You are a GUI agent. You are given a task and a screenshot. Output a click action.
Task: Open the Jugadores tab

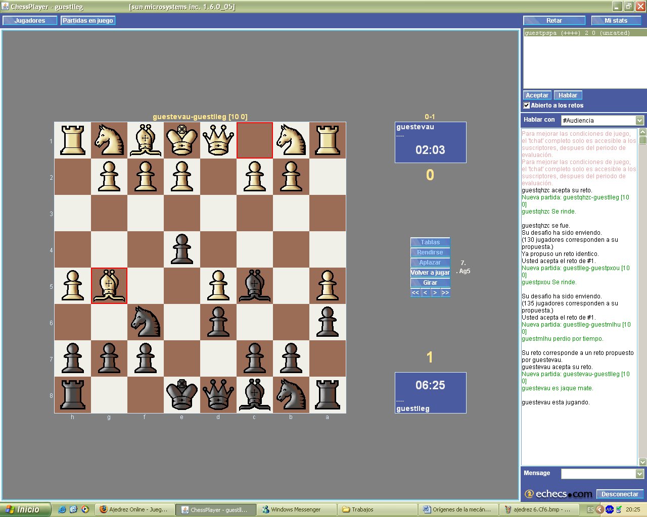coord(30,21)
